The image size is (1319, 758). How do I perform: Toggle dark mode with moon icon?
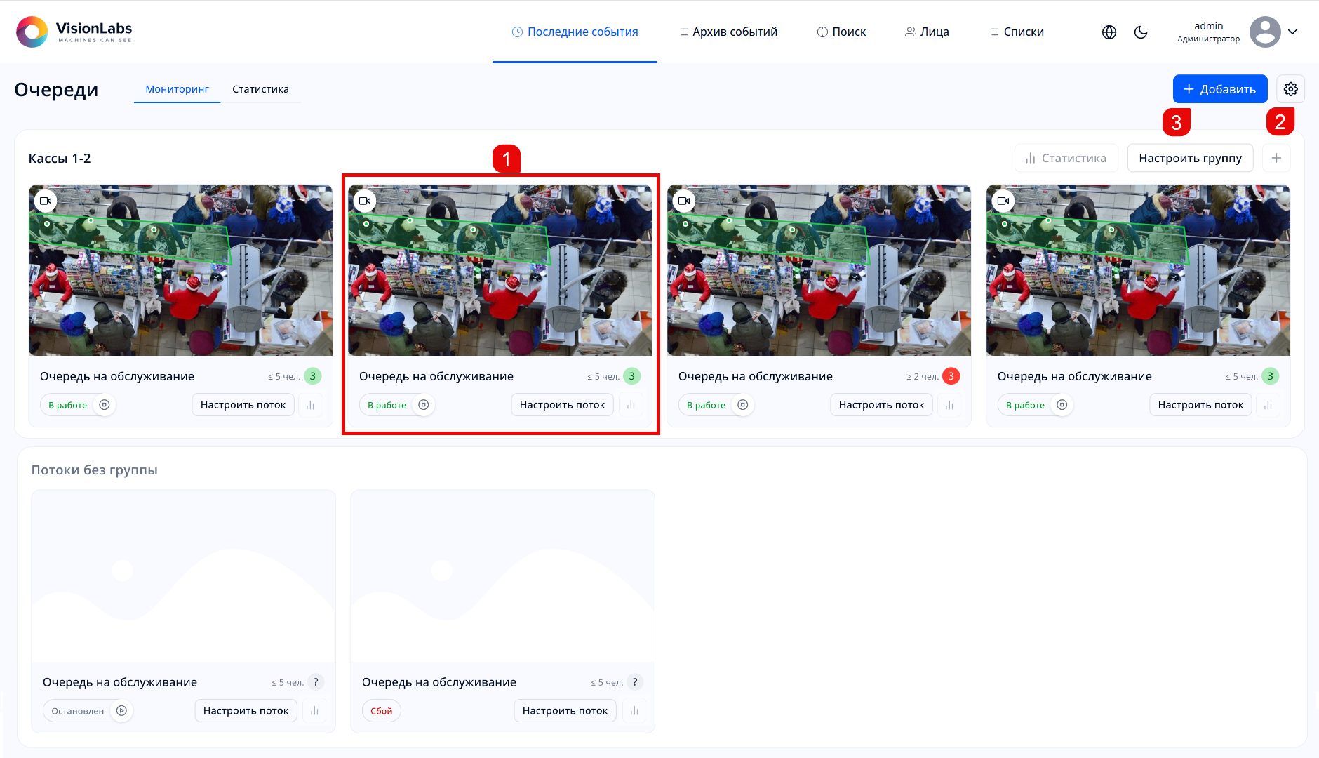point(1141,32)
